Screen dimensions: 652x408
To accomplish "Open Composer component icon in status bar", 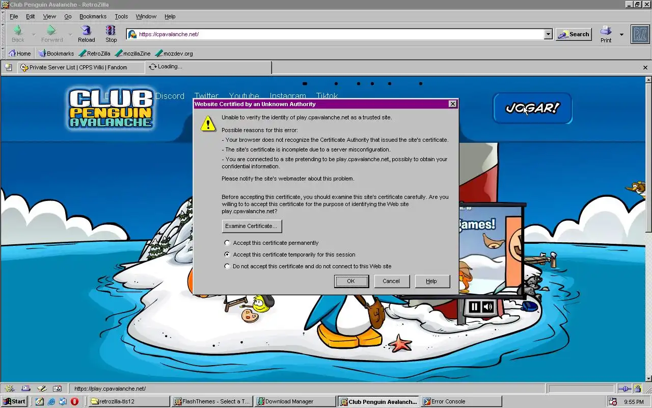I will point(41,389).
